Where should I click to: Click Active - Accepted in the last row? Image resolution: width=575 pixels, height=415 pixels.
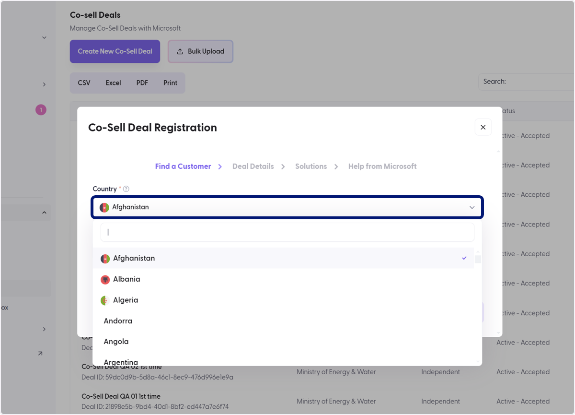523,402
